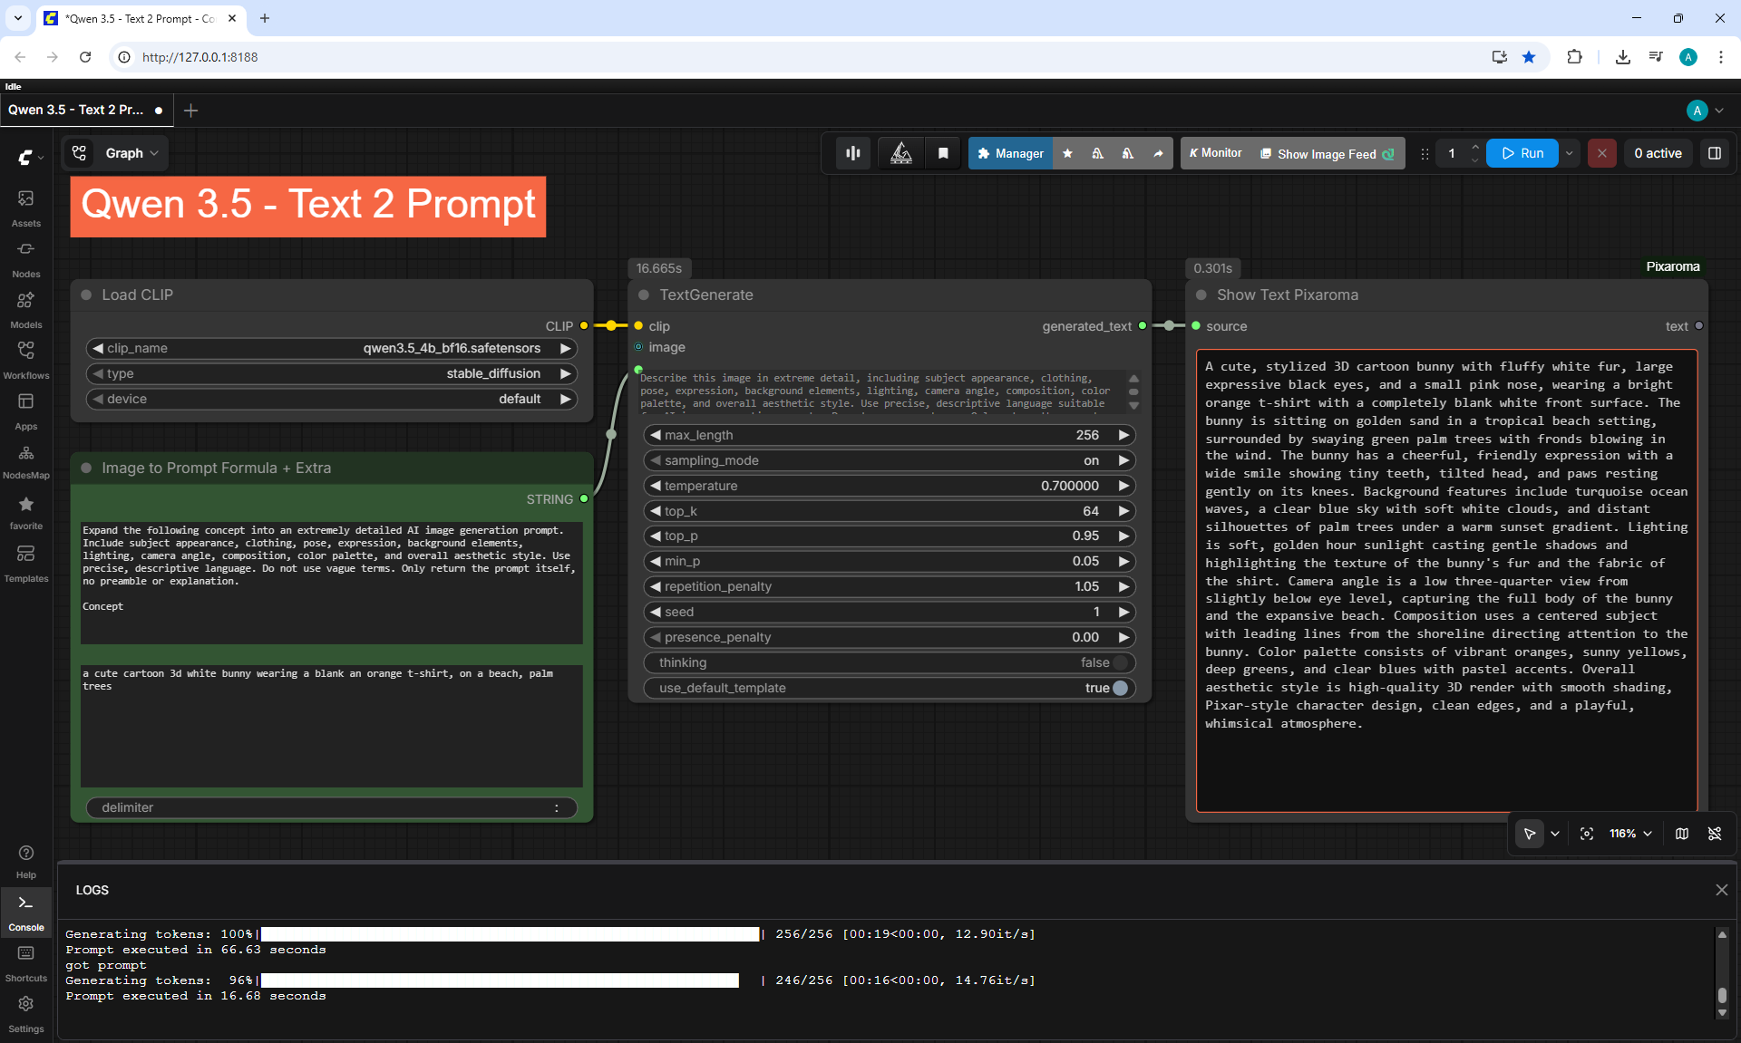This screenshot has height=1043, width=1741.
Task: Switch to the Console tab
Action: (x=25, y=912)
